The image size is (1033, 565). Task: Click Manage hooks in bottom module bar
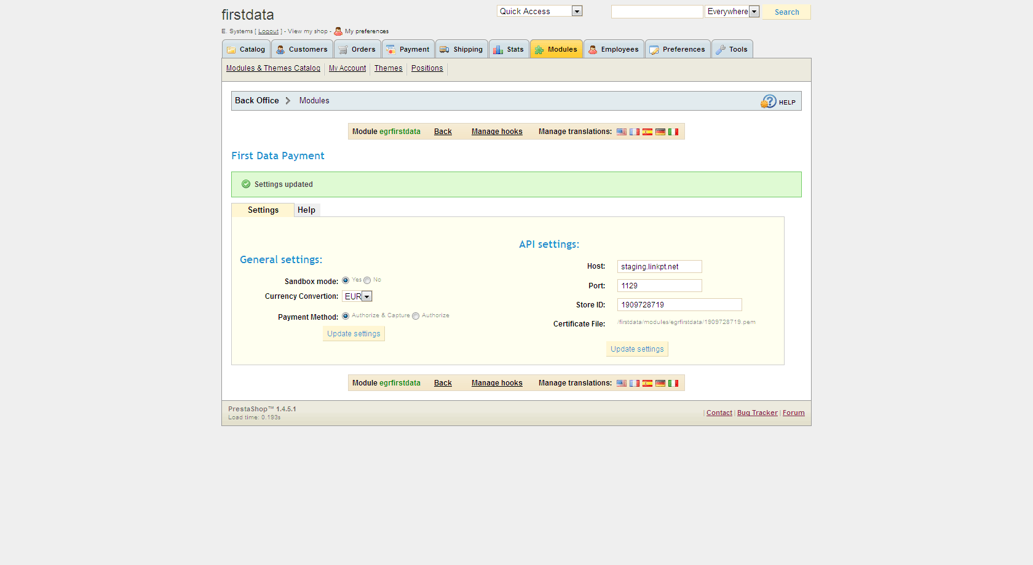point(497,383)
